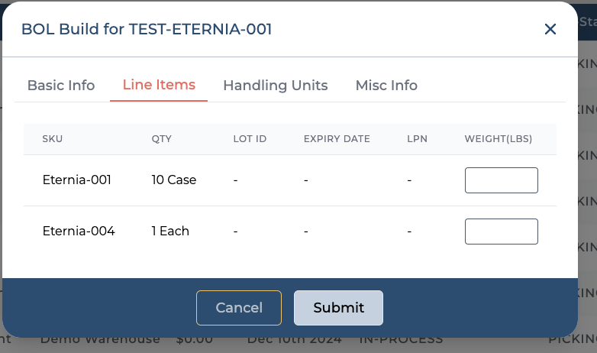
Task: Click the EXPIRY DATE column header
Action: [x=337, y=139]
